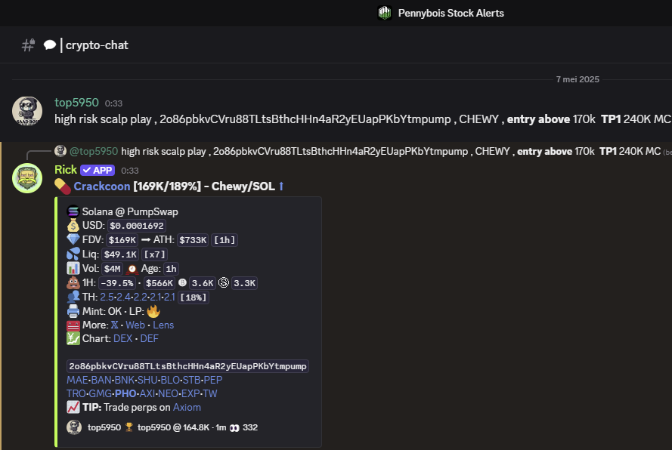This screenshot has height=450, width=672.
Task: Click the eyes icon before 332
Action: pyautogui.click(x=234, y=428)
